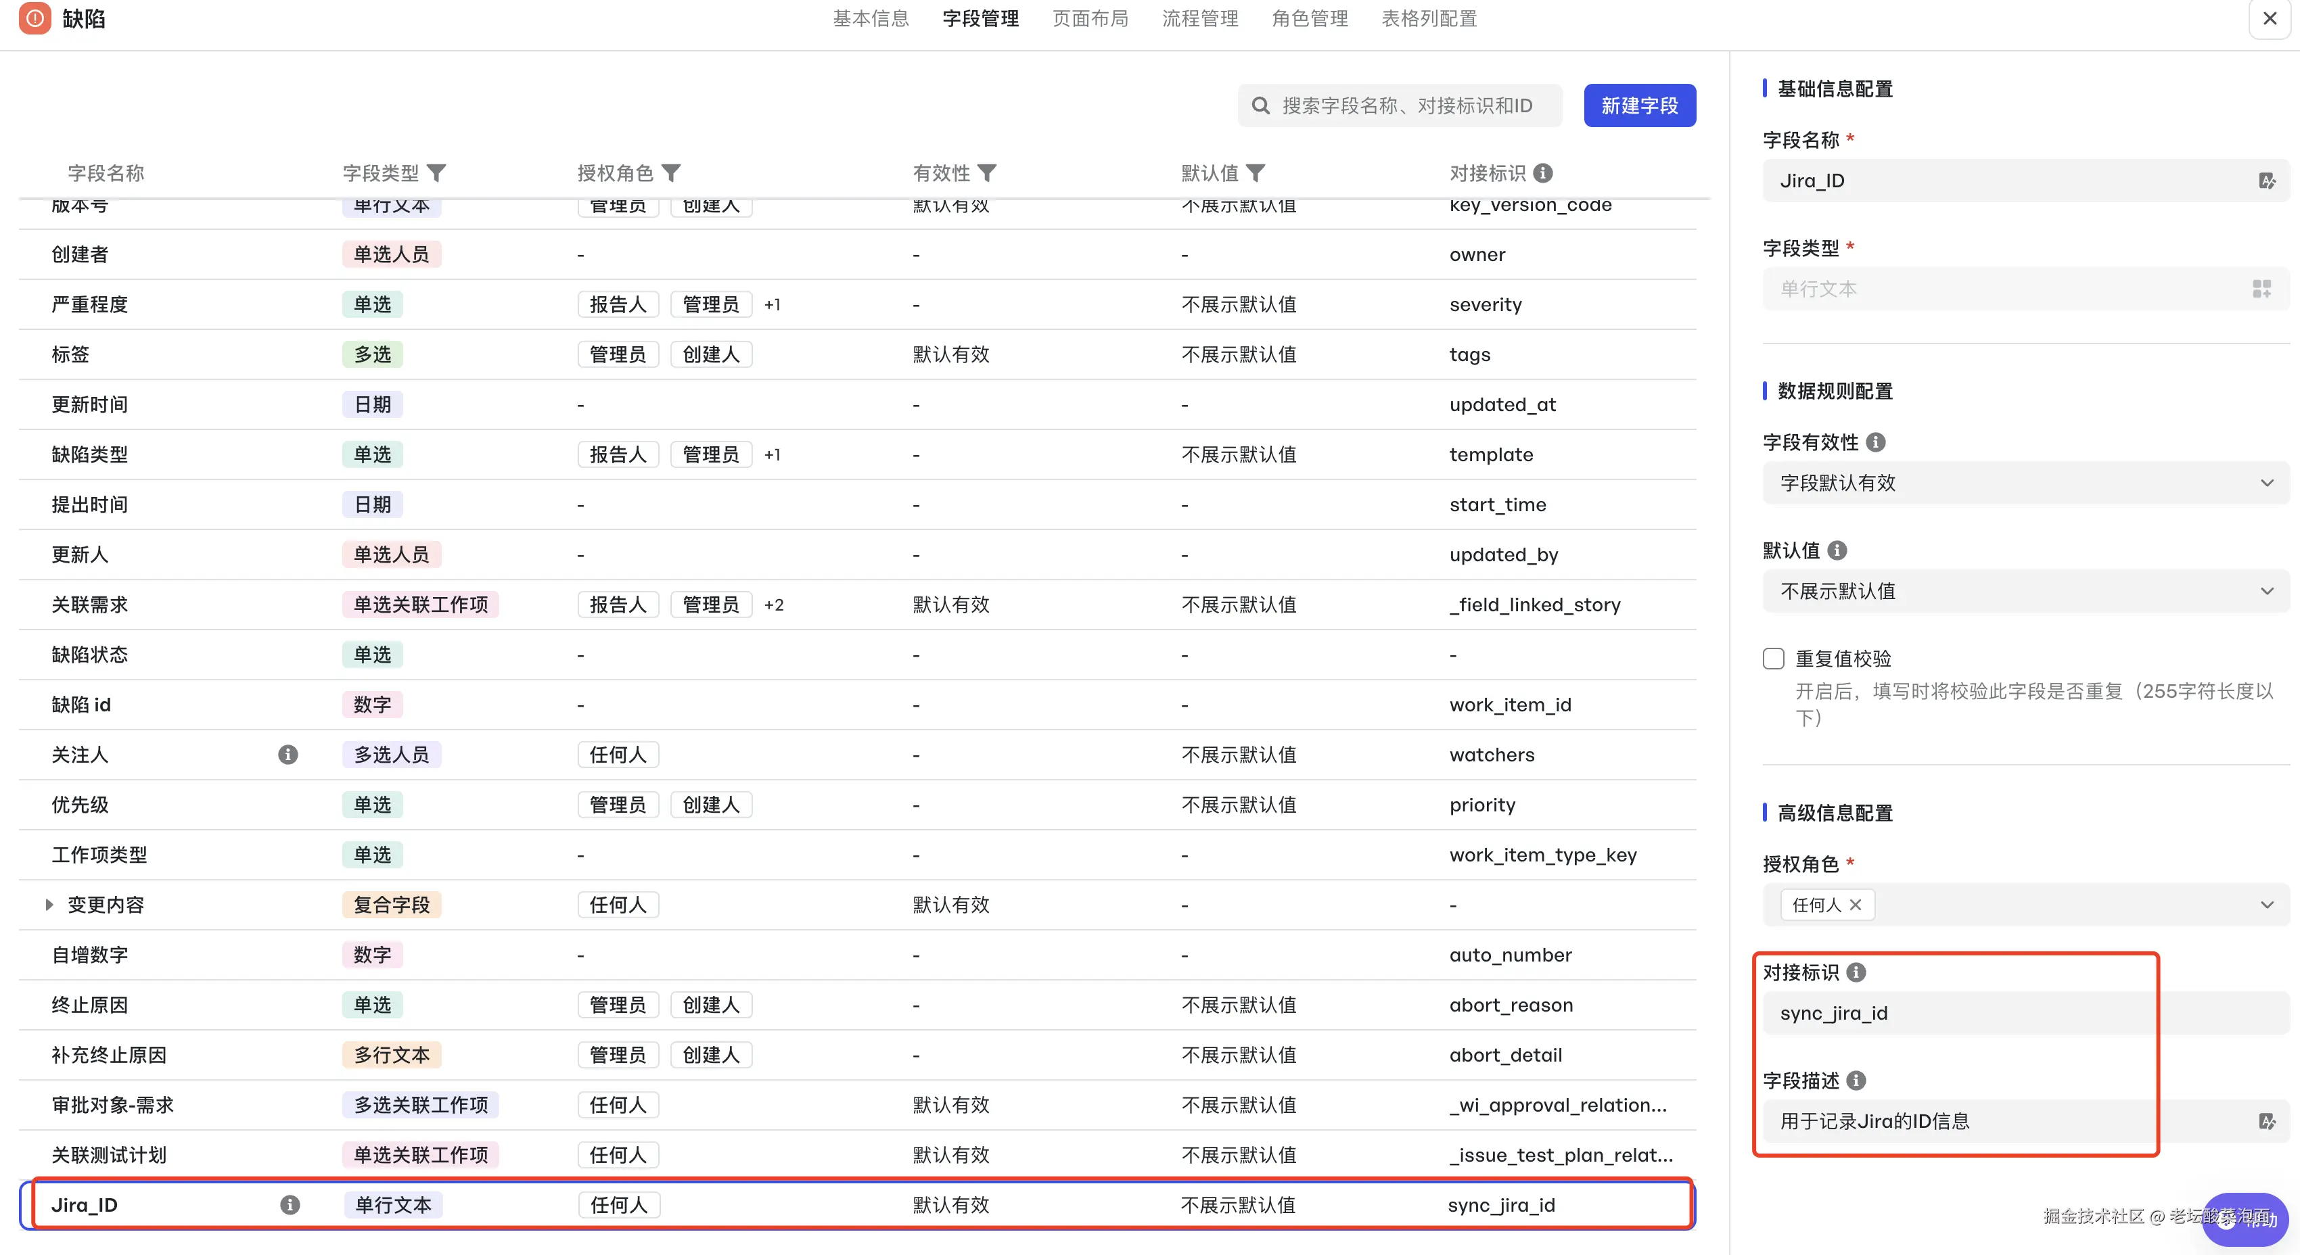
Task: Remove the 任何人 tag in 授权角色
Action: 1856,905
